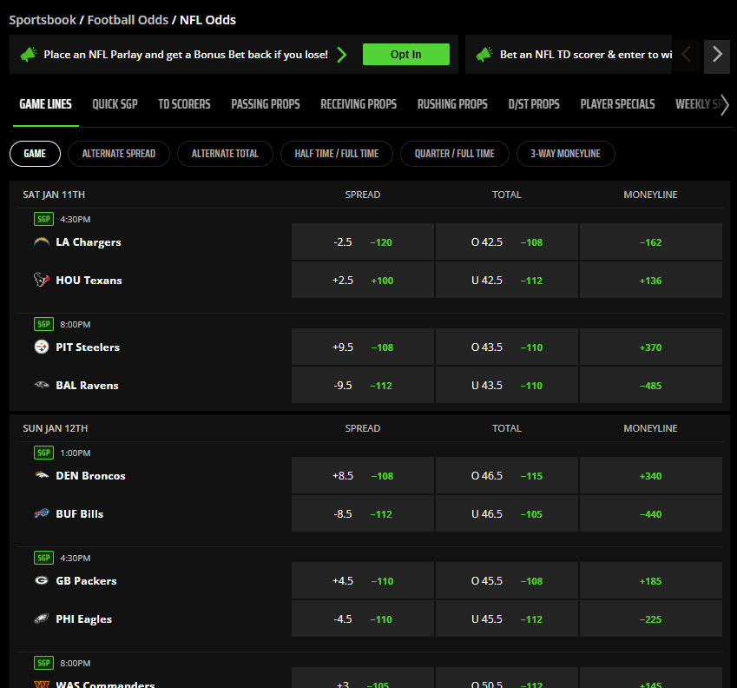Open the PIT Steelers game link
This screenshot has height=688, width=737.
click(88, 347)
